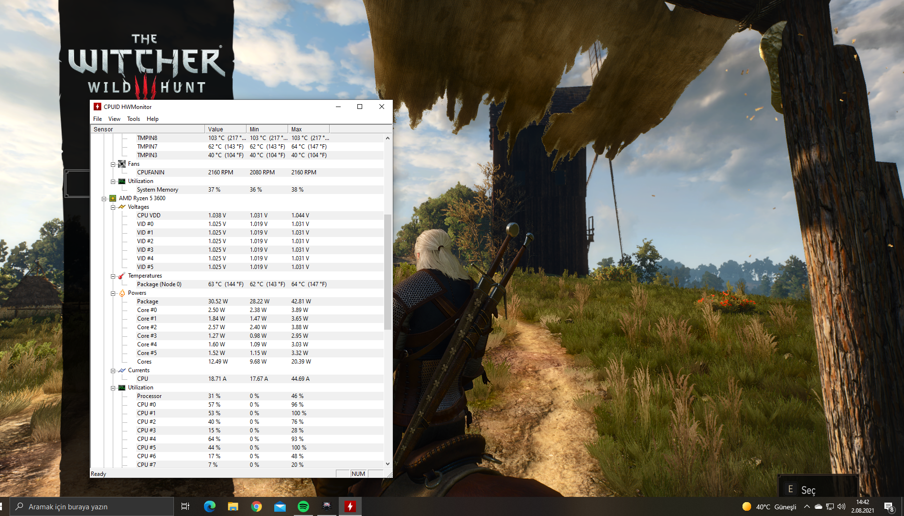Collapse the Utilization node above System Memory
904x516 pixels.
tap(113, 181)
